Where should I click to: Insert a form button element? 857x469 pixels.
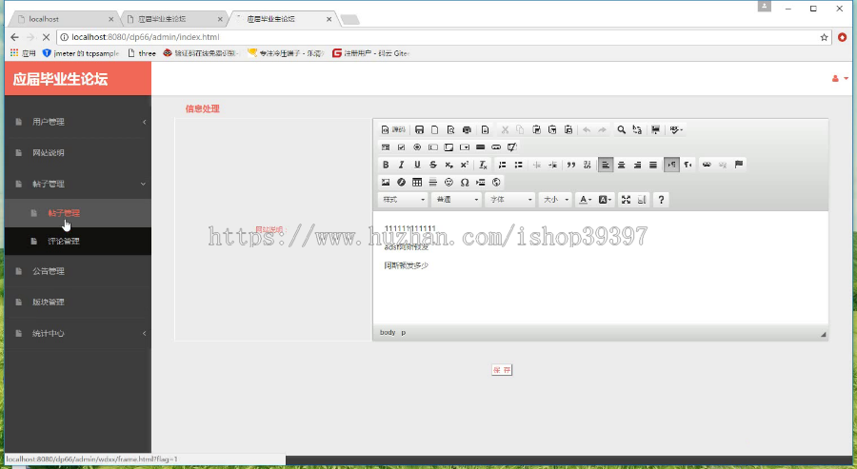pyautogui.click(x=481, y=147)
